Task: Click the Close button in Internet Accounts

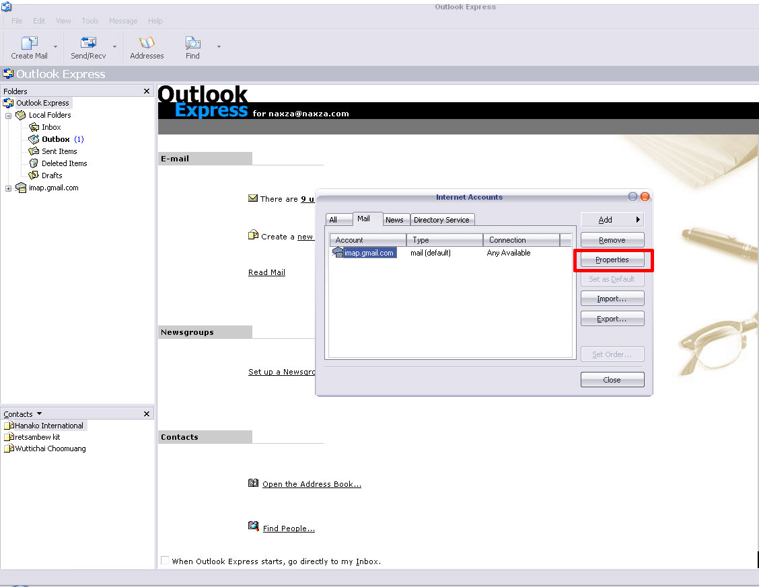Action: (612, 380)
